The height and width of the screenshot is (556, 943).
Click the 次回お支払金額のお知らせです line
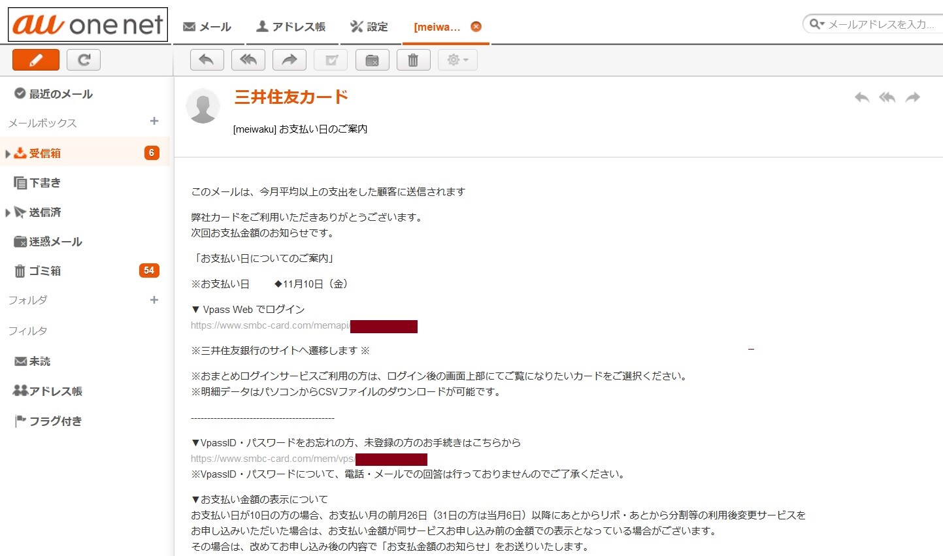(x=263, y=233)
